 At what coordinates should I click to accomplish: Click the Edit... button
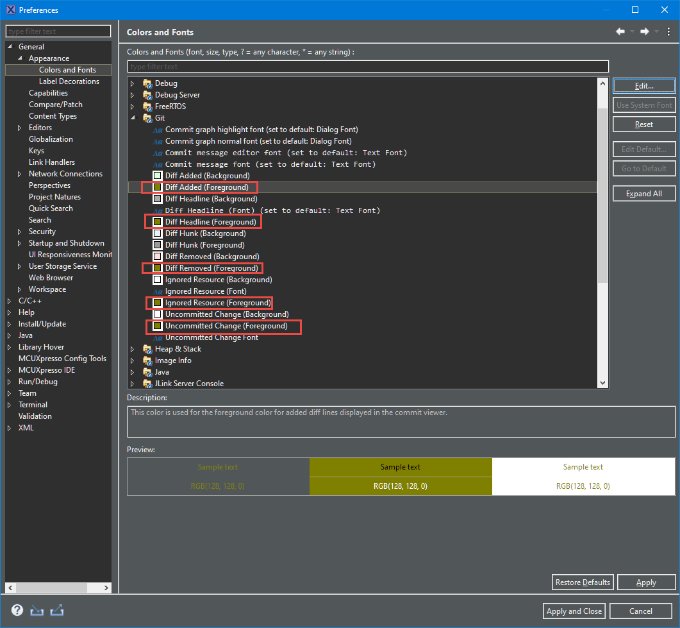pos(644,85)
